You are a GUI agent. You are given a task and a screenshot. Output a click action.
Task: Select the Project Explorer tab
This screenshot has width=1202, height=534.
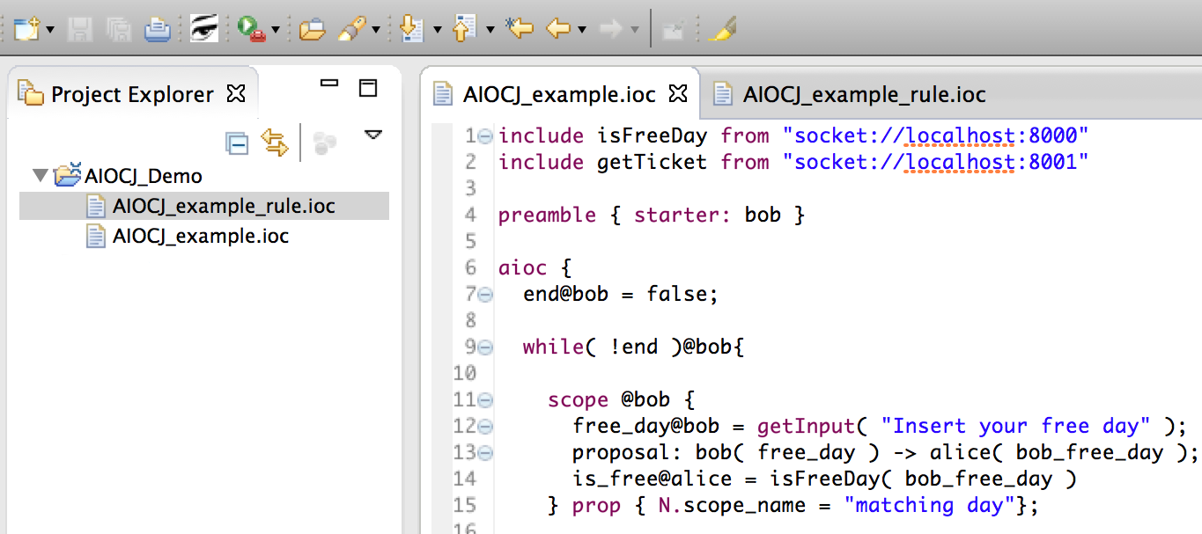131,94
